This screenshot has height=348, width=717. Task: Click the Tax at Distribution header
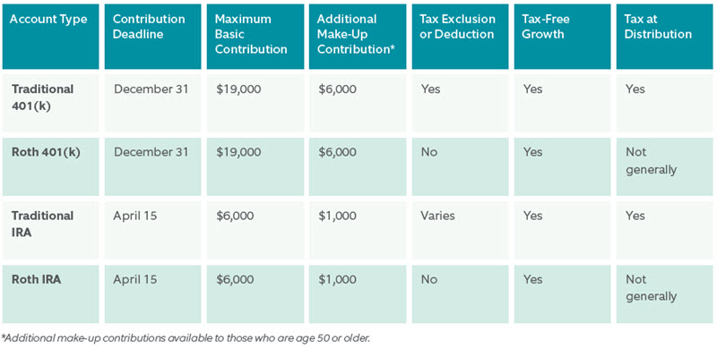664,37
